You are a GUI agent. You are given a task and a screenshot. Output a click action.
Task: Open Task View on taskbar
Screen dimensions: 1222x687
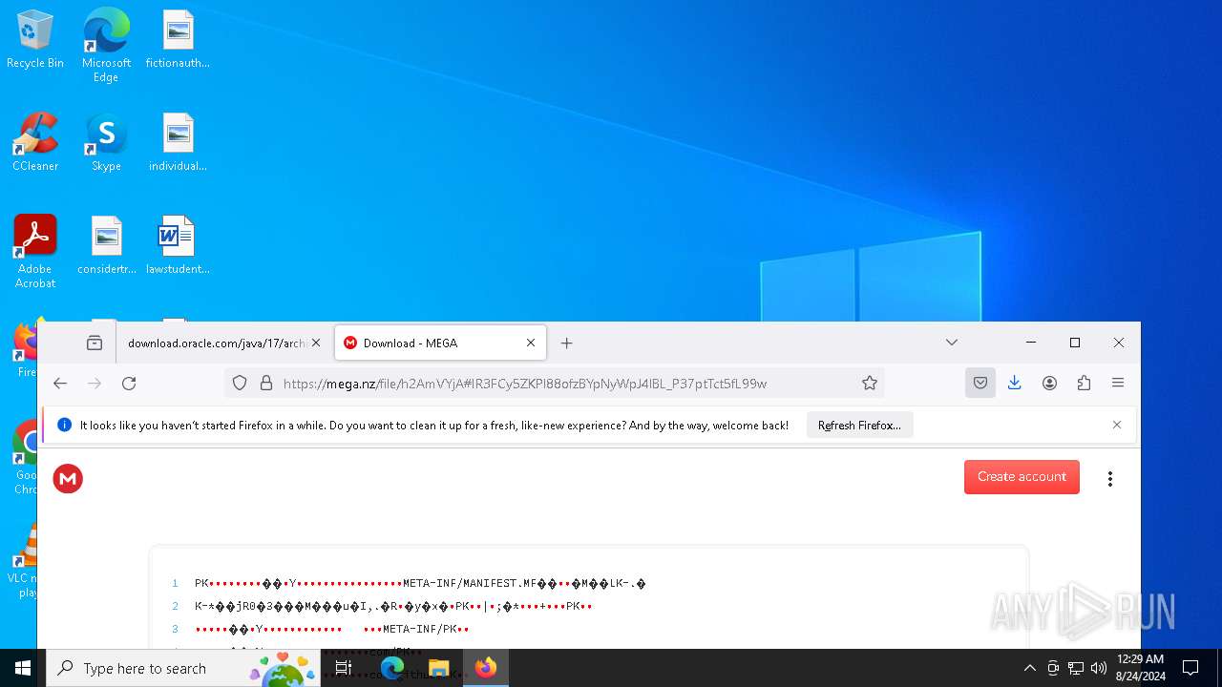point(344,668)
